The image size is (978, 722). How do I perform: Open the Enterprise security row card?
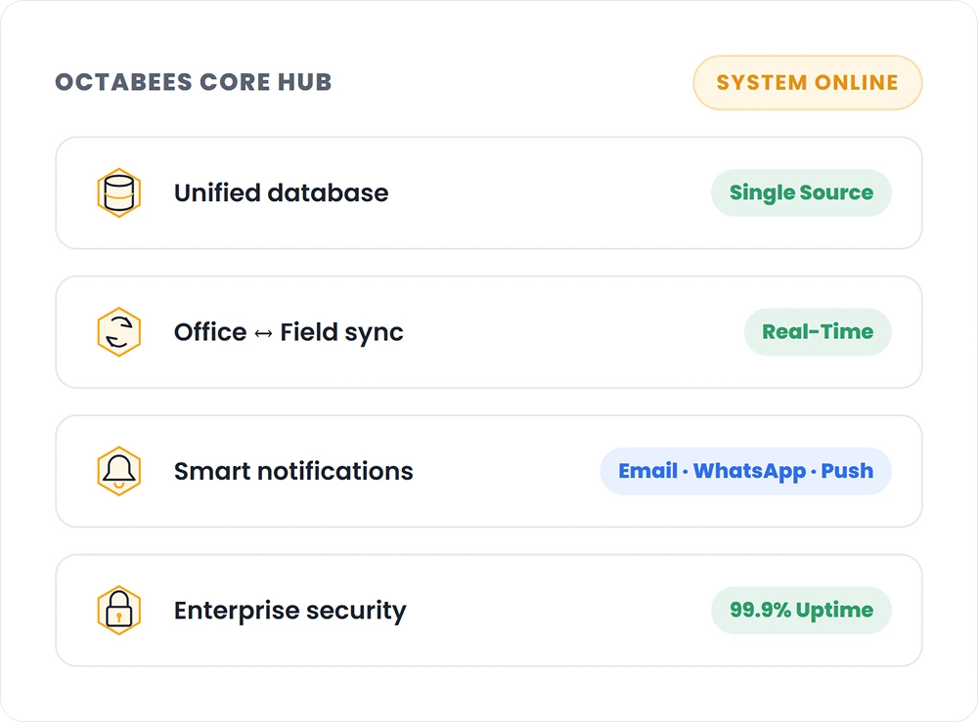489,611
